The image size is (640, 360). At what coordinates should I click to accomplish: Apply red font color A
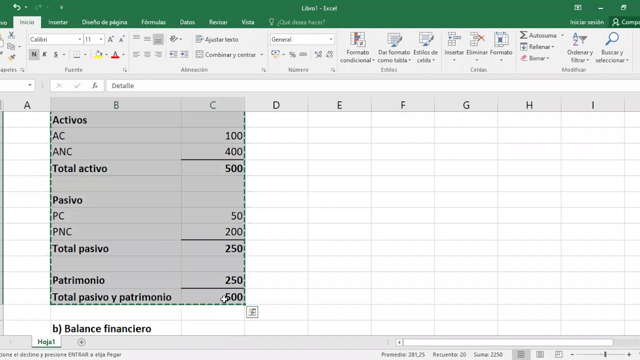click(115, 54)
